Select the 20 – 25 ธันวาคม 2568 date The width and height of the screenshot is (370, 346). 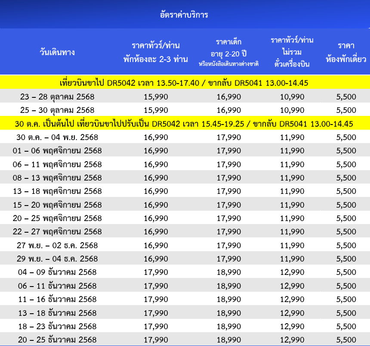57,339
